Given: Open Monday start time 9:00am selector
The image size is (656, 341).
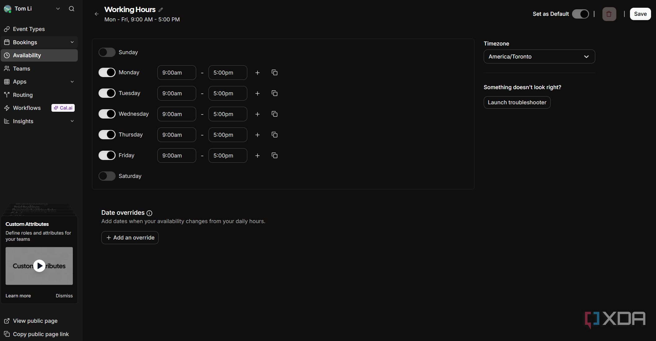Looking at the screenshot, I should (177, 73).
